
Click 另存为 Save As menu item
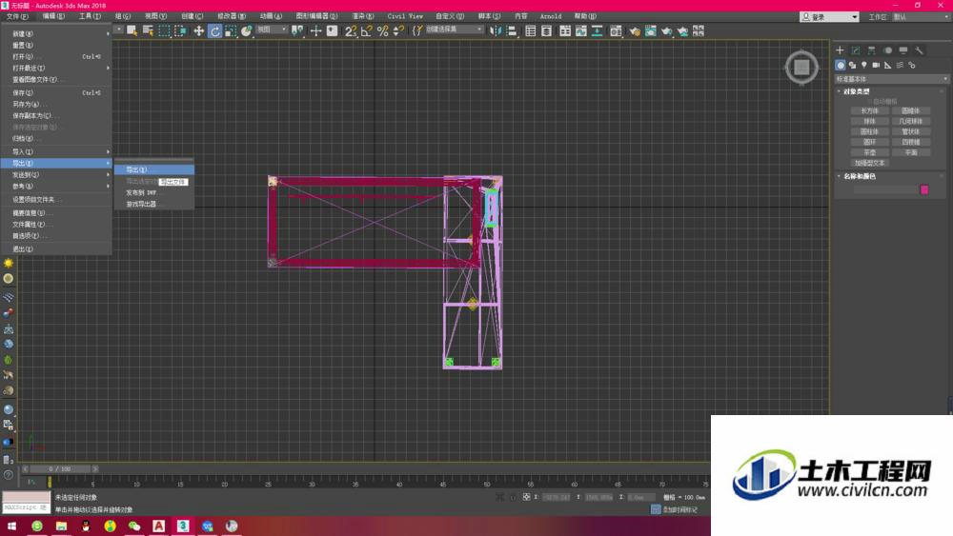56,105
